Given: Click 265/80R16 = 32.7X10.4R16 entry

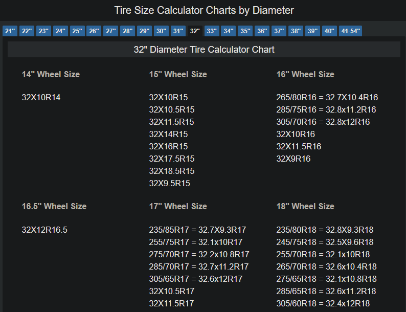Looking at the screenshot, I should click(327, 97).
